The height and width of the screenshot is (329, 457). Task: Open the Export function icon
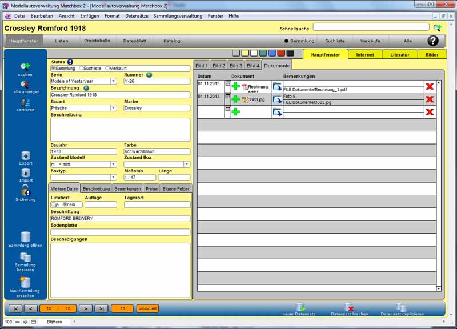[26, 155]
